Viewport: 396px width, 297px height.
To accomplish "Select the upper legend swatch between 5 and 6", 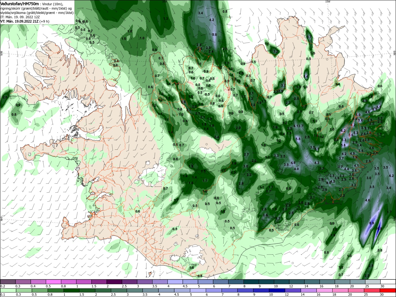I will (205, 282).
